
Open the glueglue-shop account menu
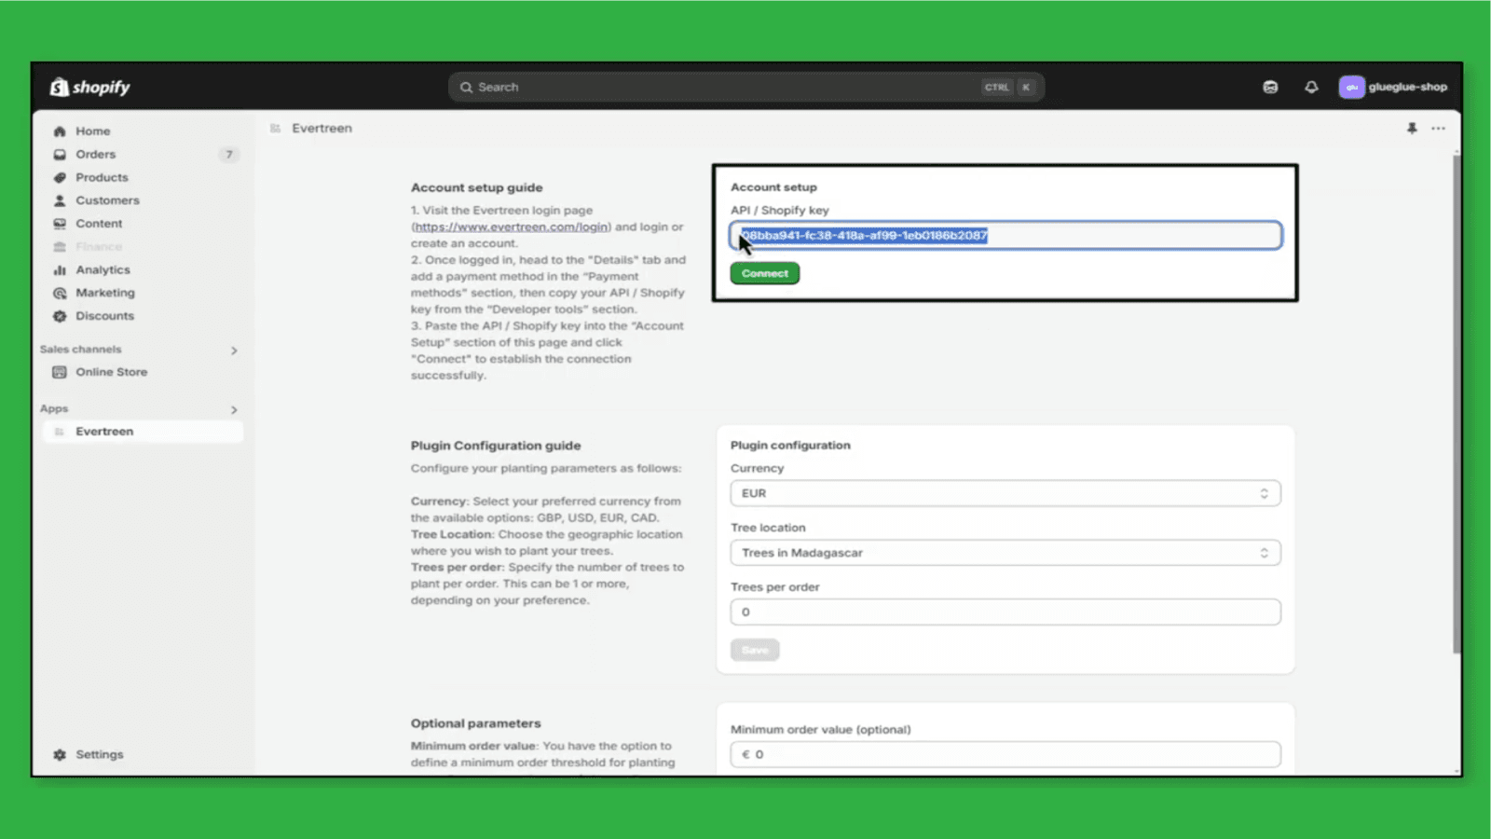pos(1393,86)
